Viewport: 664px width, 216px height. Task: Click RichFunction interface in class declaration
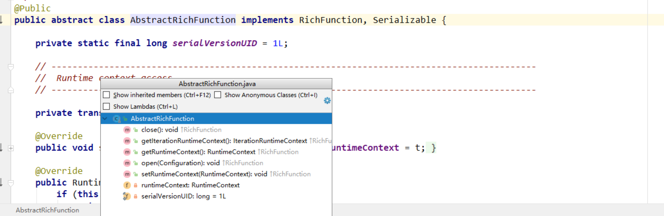[x=331, y=20]
